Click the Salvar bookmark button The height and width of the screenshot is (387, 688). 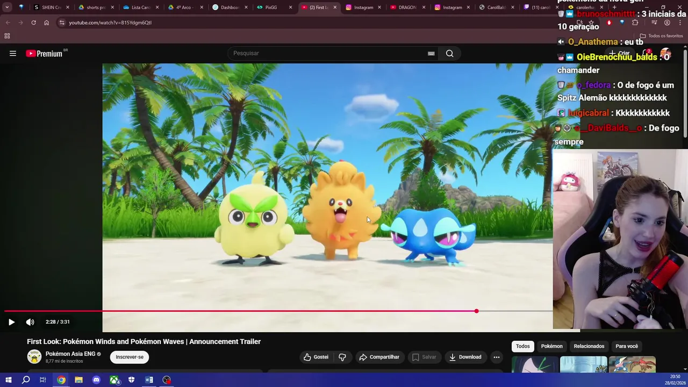(x=424, y=357)
